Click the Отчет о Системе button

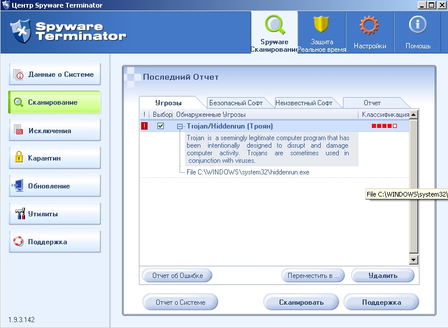pos(180,302)
